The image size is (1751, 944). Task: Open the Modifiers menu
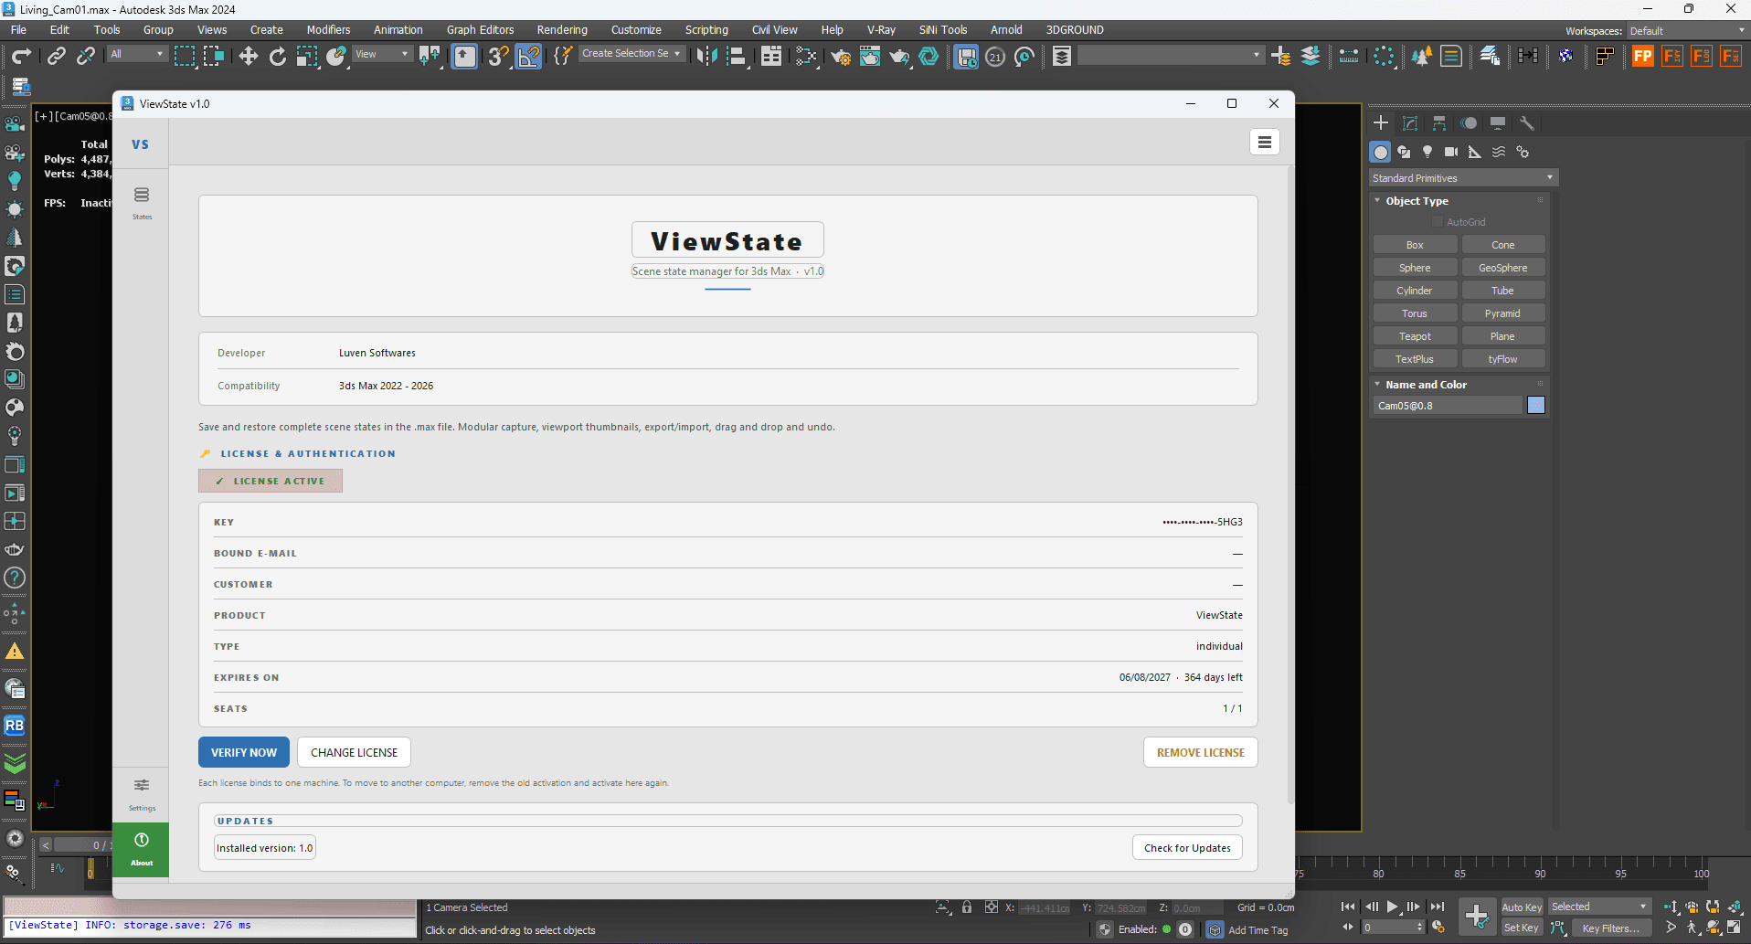pos(328,29)
